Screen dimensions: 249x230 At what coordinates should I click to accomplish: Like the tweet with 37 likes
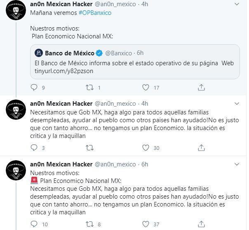pyautogui.click(x=146, y=224)
